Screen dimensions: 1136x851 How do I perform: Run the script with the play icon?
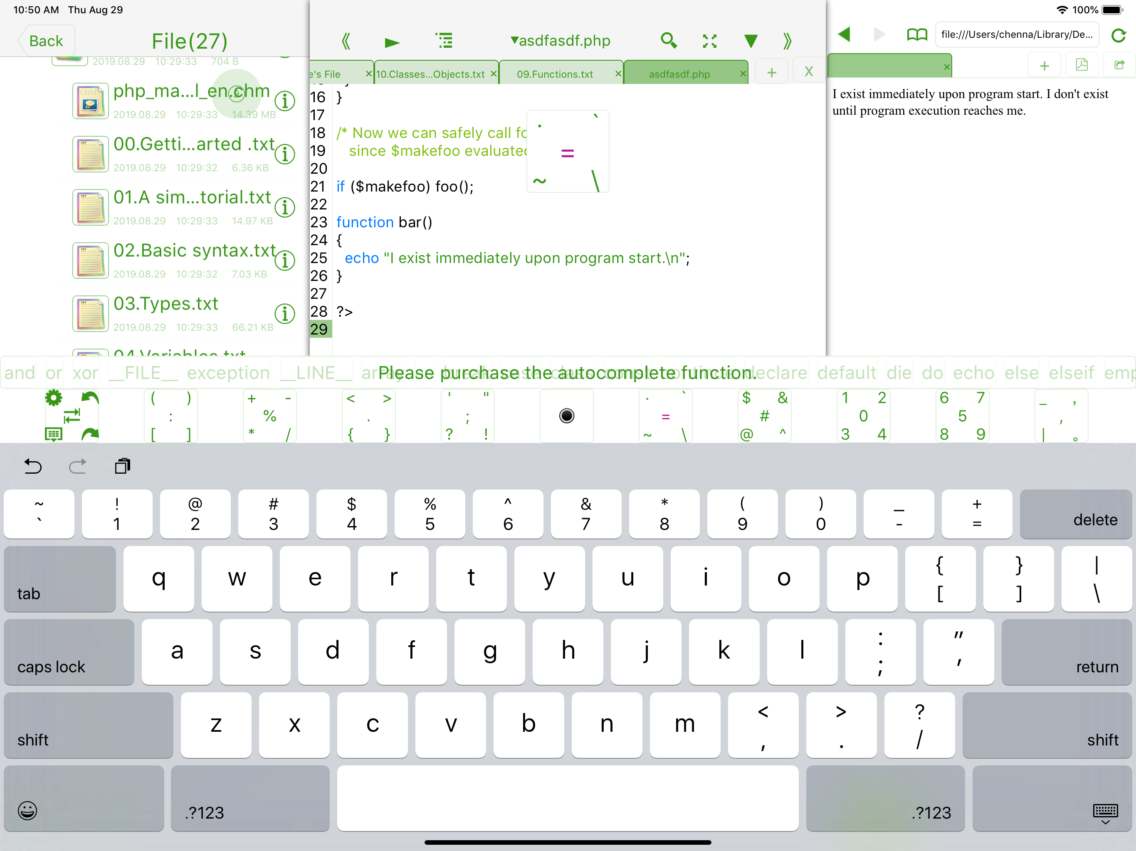[x=392, y=42]
